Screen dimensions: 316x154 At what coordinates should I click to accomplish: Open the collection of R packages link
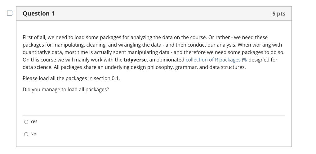coord(213,60)
